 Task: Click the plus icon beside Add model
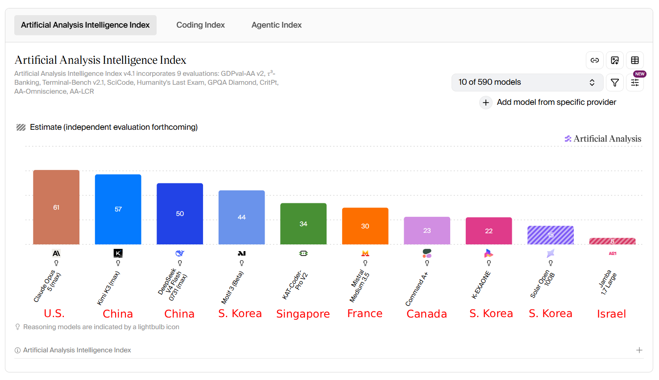(486, 103)
